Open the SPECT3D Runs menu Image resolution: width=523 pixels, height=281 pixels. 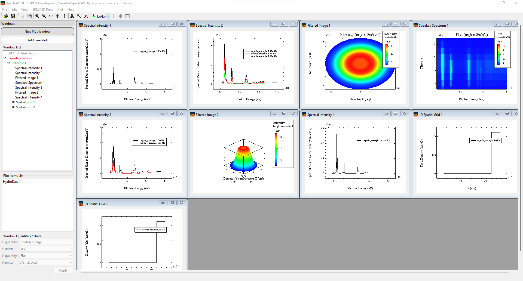click(43, 10)
